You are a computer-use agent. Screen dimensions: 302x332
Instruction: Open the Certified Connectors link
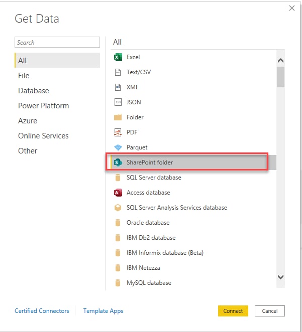(42, 311)
